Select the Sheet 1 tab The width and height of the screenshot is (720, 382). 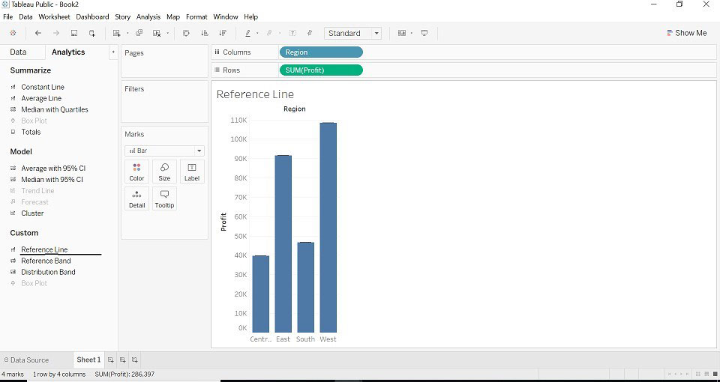pyautogui.click(x=88, y=360)
